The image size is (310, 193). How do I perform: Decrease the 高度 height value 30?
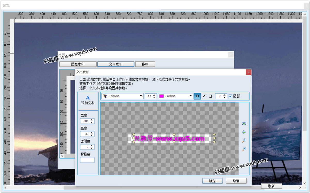pyautogui.click(x=92, y=135)
